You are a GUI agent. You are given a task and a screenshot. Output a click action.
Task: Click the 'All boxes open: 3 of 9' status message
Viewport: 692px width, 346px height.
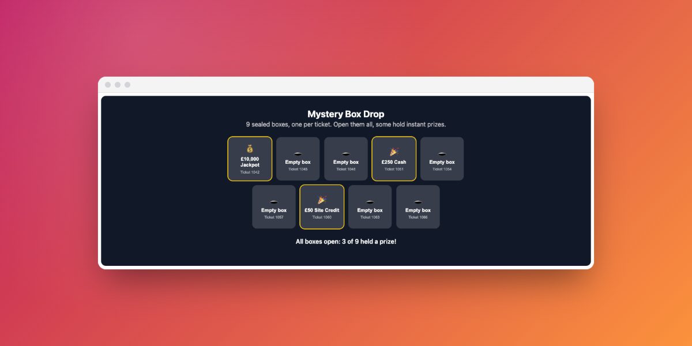[346, 241]
